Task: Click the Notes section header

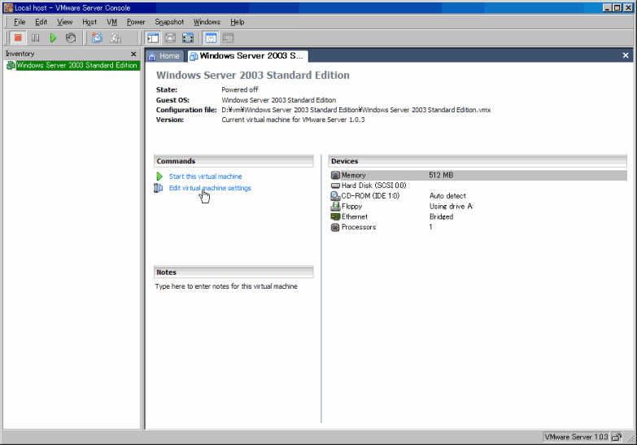Action: 233,273
